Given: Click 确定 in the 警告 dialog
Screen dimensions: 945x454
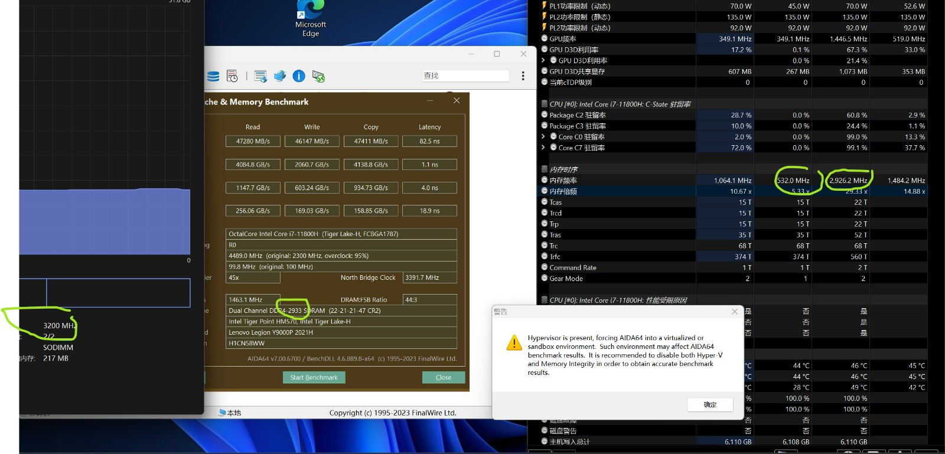Looking at the screenshot, I should pos(710,404).
